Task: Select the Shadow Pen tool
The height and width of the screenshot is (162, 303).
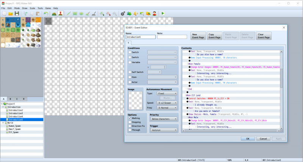Action: 94,14
